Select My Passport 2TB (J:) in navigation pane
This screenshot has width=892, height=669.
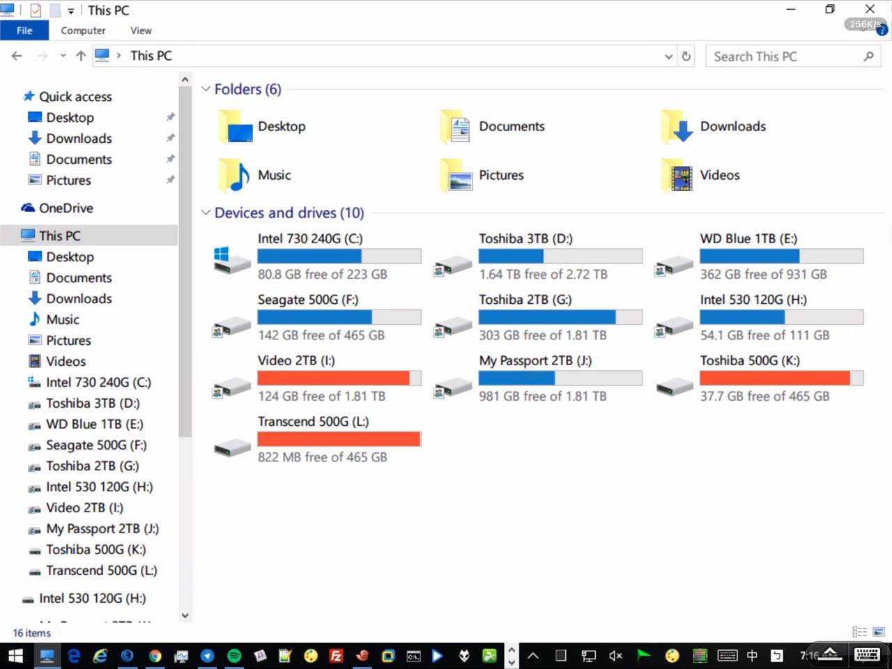(102, 528)
